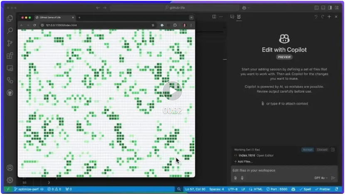Undo the last Copilot edit

coord(316,17)
